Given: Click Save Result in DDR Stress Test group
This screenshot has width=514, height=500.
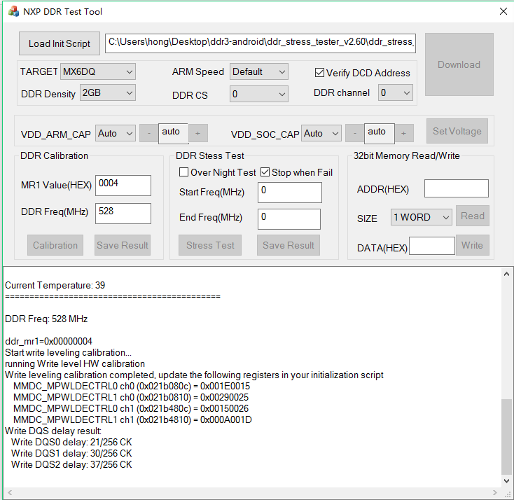Looking at the screenshot, I should pyautogui.click(x=289, y=245).
